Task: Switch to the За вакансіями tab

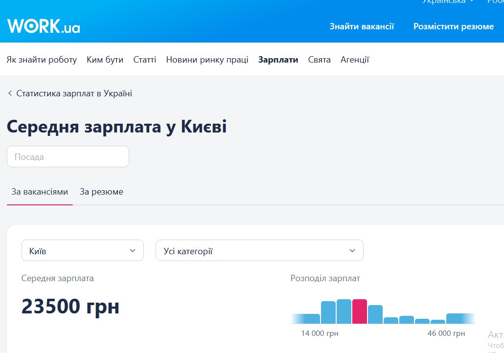Action: click(40, 192)
